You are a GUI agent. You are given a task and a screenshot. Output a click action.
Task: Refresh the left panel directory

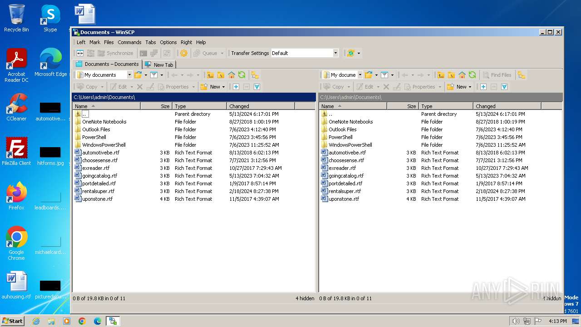coord(242,75)
